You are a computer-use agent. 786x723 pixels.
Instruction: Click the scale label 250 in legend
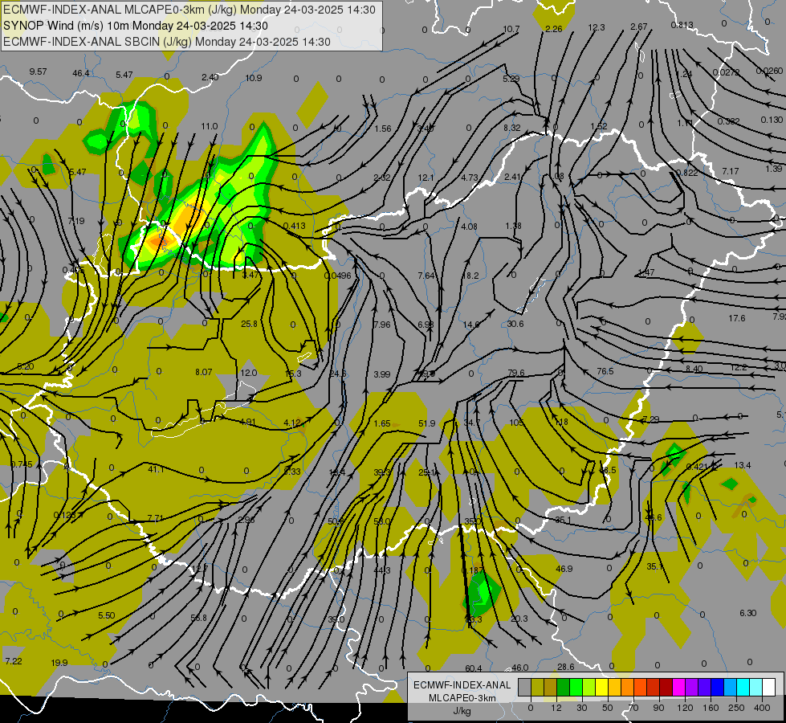[736, 708]
